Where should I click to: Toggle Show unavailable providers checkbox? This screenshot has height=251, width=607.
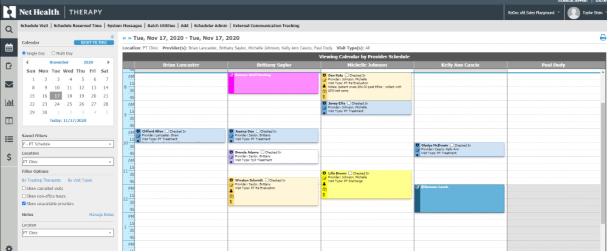coord(24,204)
